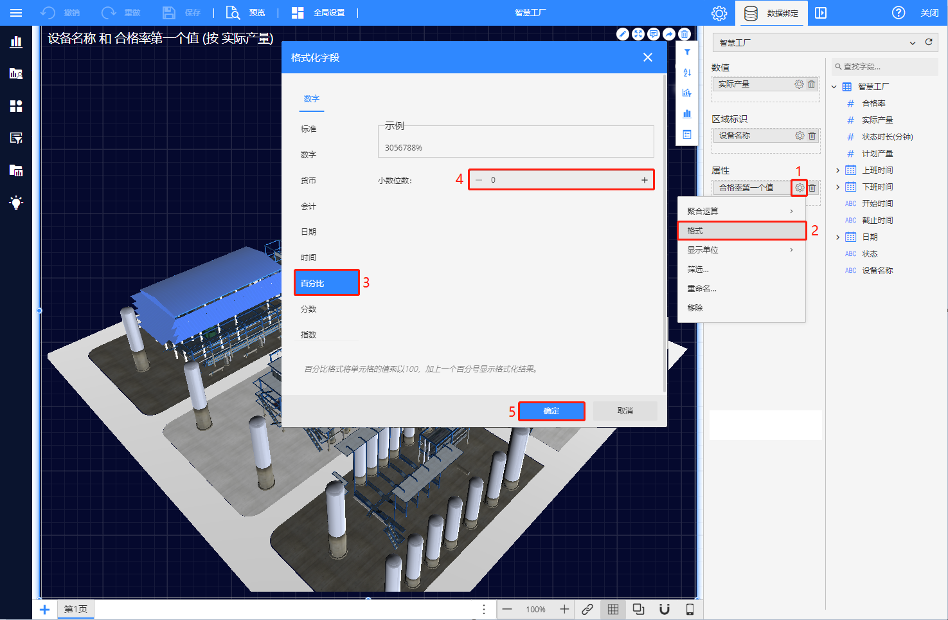
Task: Click the 确定 button
Action: (x=551, y=411)
